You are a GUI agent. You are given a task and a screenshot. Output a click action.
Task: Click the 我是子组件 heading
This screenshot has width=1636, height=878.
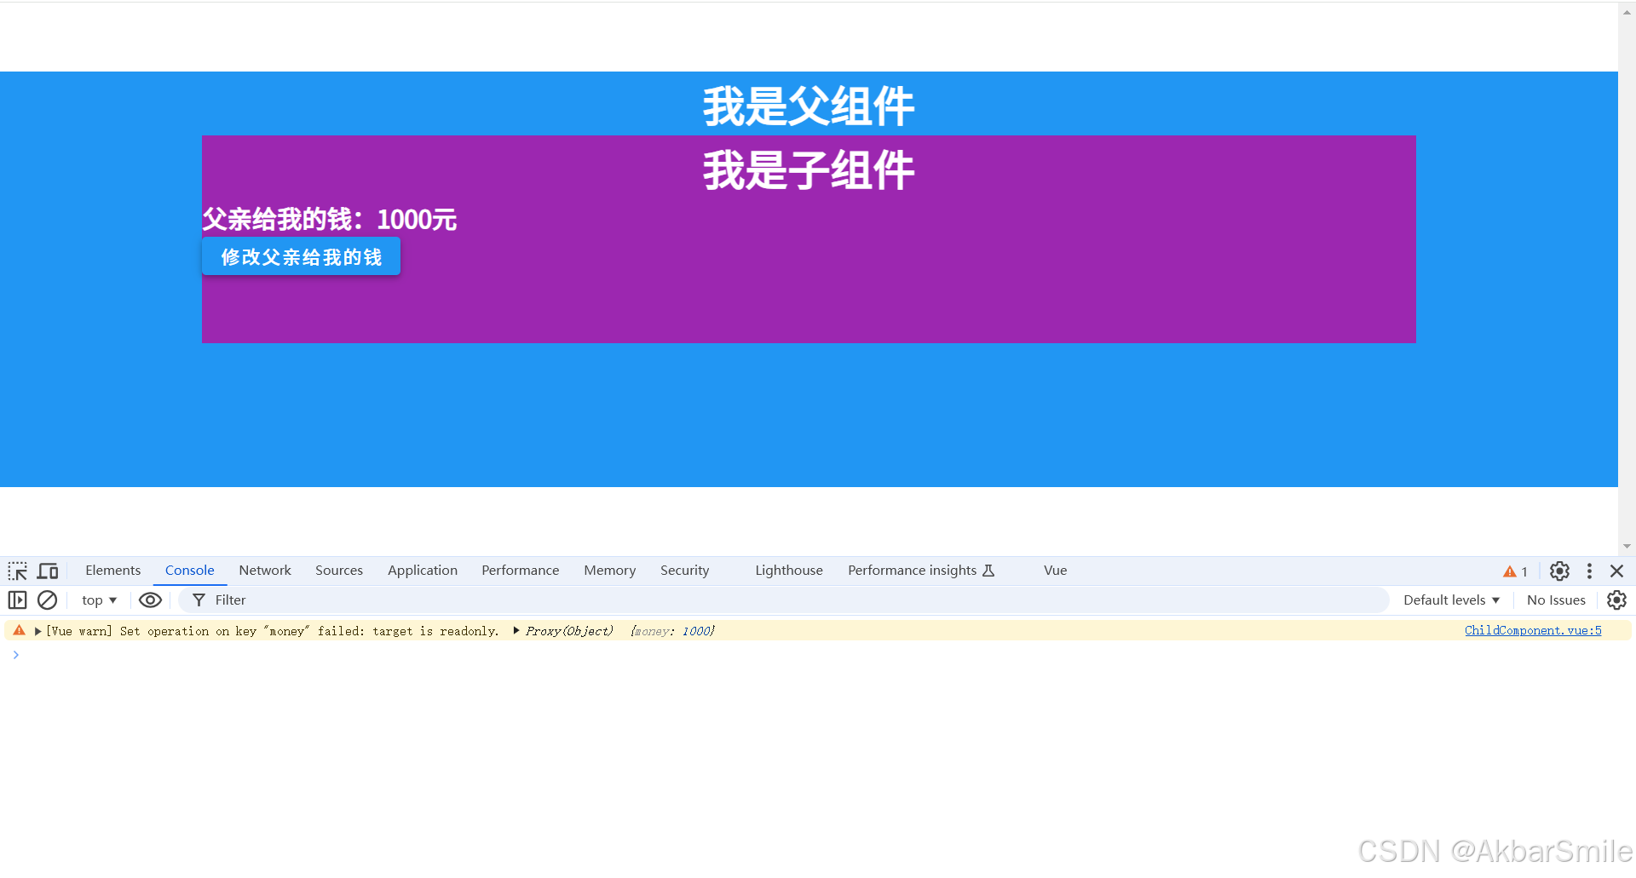[x=809, y=169]
